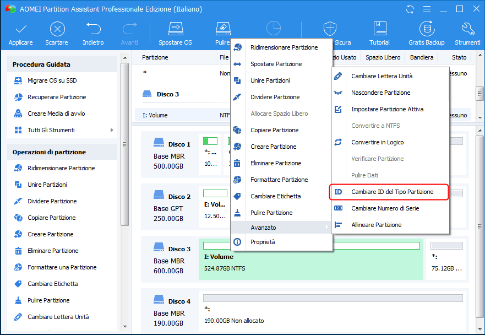This screenshot has width=485, height=335.
Task: Click the Eliminare Partizione trash icon in the sidebar
Action: [18, 251]
